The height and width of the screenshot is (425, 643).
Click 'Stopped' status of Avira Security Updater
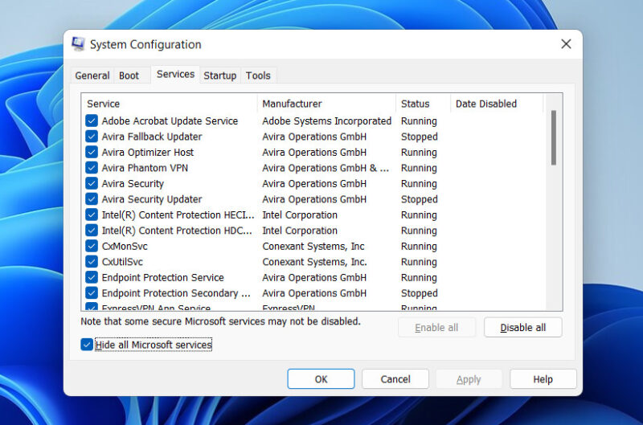click(x=419, y=199)
